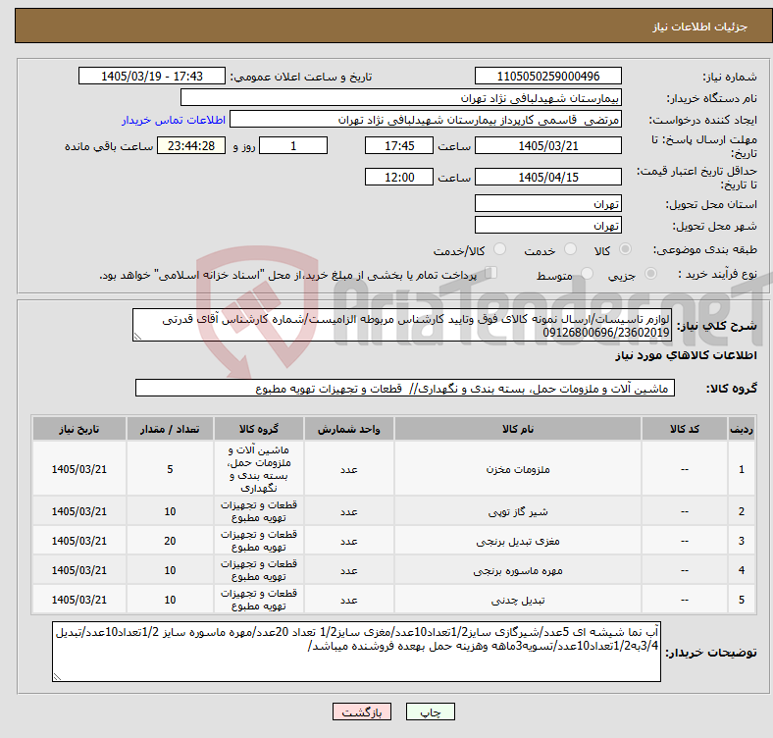This screenshot has width=773, height=738.
Task: Click the price validity date 1405/04/15 field
Action: 547,177
